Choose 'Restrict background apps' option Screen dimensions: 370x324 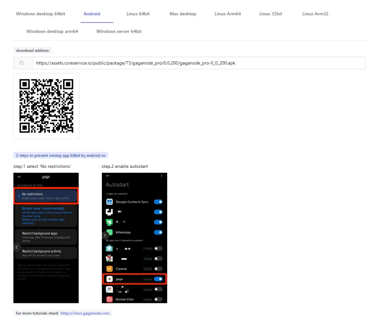[x=46, y=237]
